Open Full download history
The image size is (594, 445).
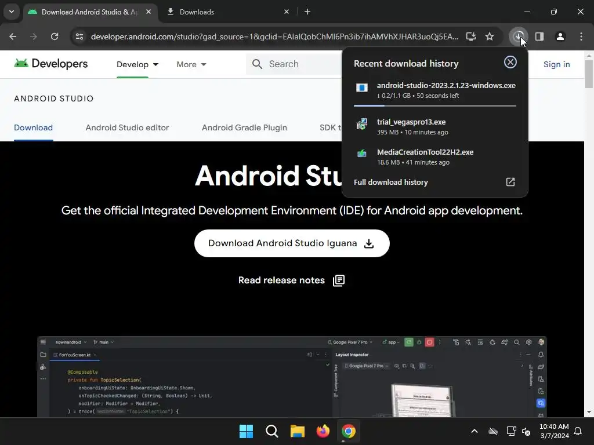(x=435, y=182)
